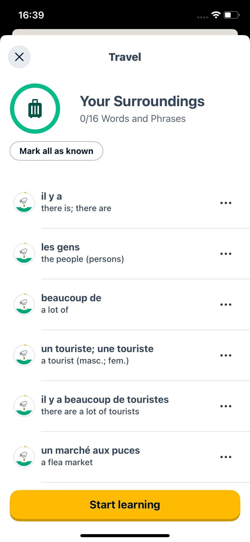Tap the Wi-Fi status bar icon
This screenshot has height=542, width=250.
(x=216, y=15)
